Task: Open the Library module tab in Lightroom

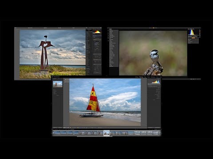Action: click(x=137, y=77)
